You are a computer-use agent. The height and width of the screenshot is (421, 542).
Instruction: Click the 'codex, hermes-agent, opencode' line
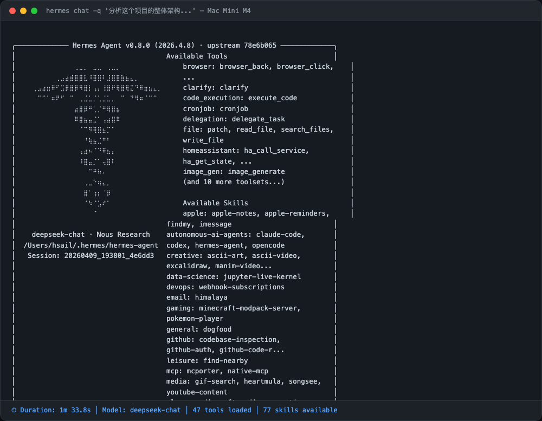point(225,245)
